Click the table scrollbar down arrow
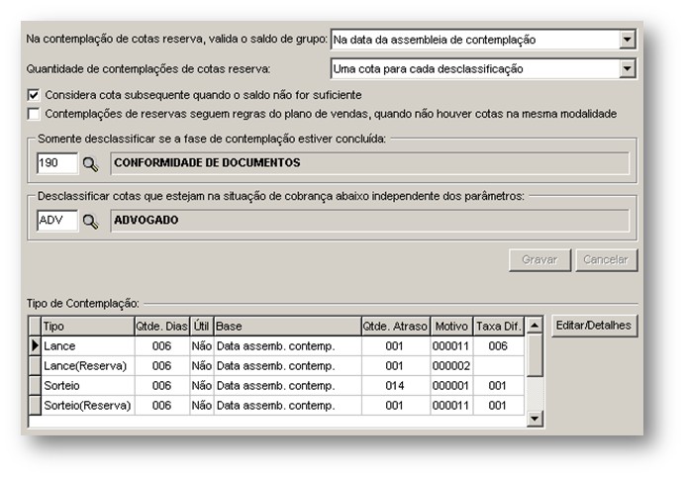685x477 pixels. 535,419
